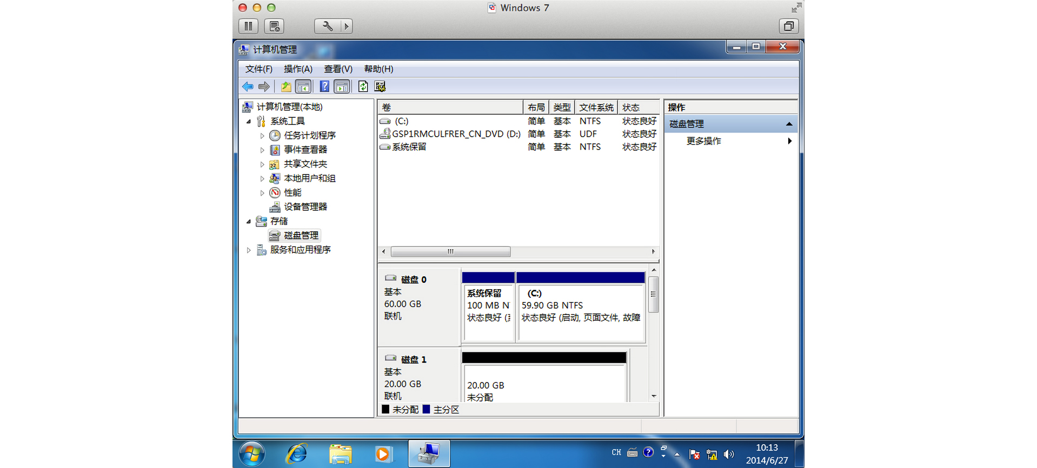1037x468 pixels.
Task: Open the virtual machine settings wrench
Action: [327, 26]
